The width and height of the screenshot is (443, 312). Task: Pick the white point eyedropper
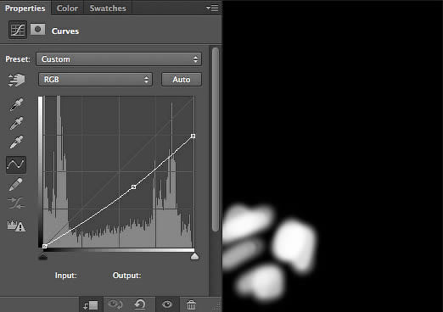coord(16,142)
